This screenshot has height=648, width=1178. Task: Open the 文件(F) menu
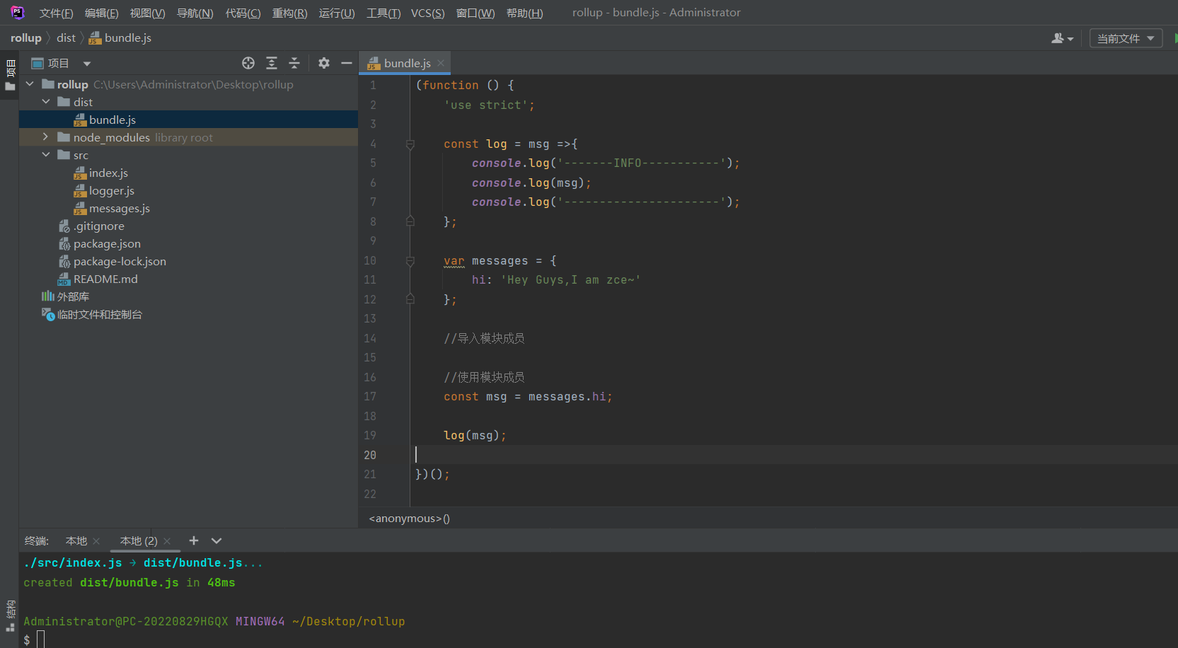coord(57,13)
